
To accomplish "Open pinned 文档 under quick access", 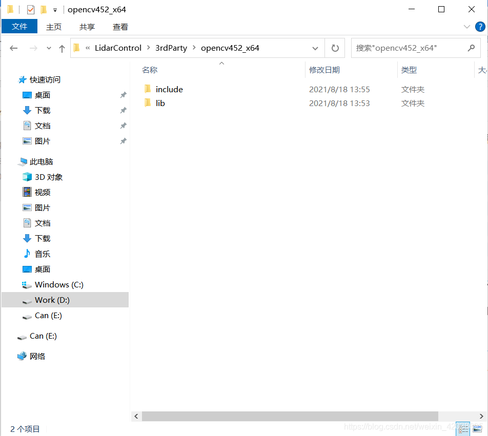I will [43, 126].
